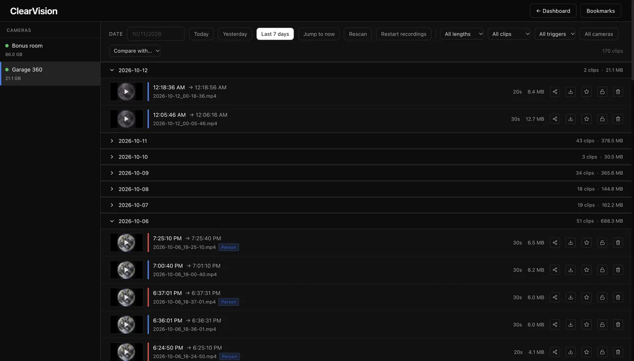Image resolution: width=634 pixels, height=361 pixels.
Task: Download the 7:00:40 PM clip
Action: (x=571, y=270)
